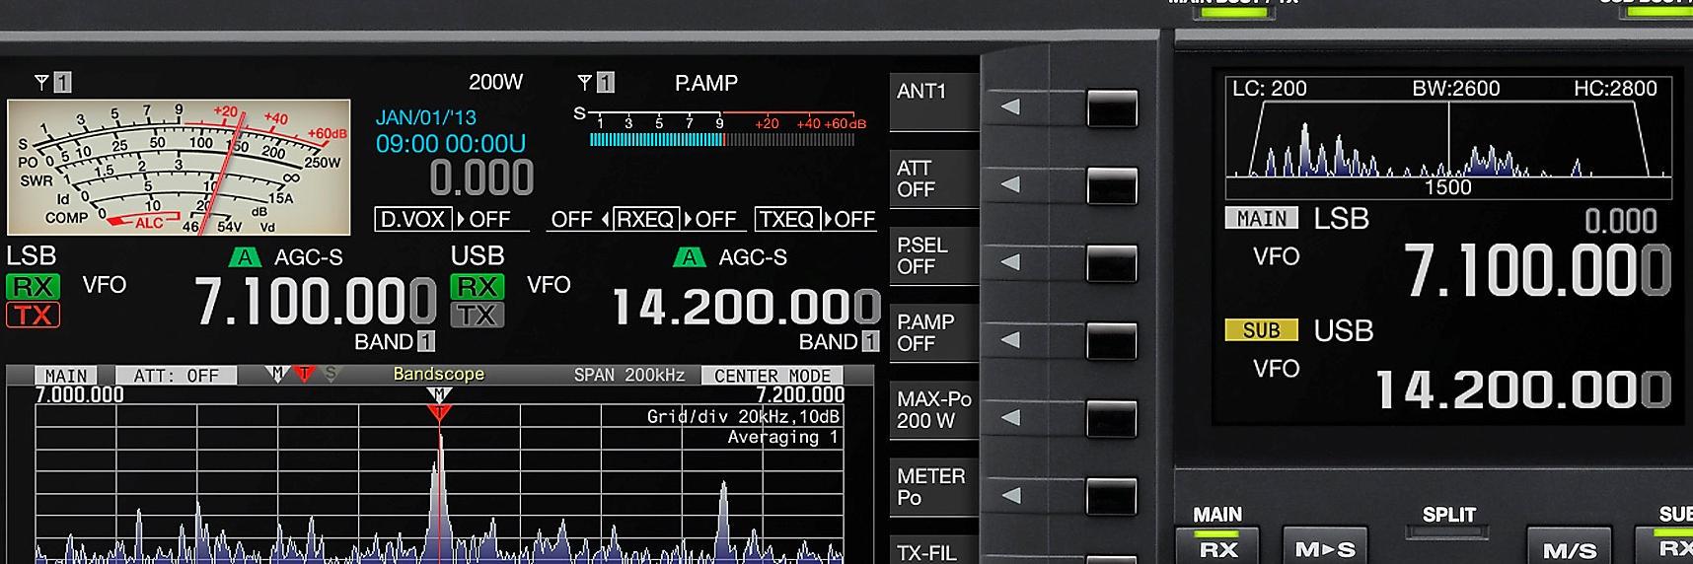
Task: Select the sub USB mode label
Action: pos(478,256)
